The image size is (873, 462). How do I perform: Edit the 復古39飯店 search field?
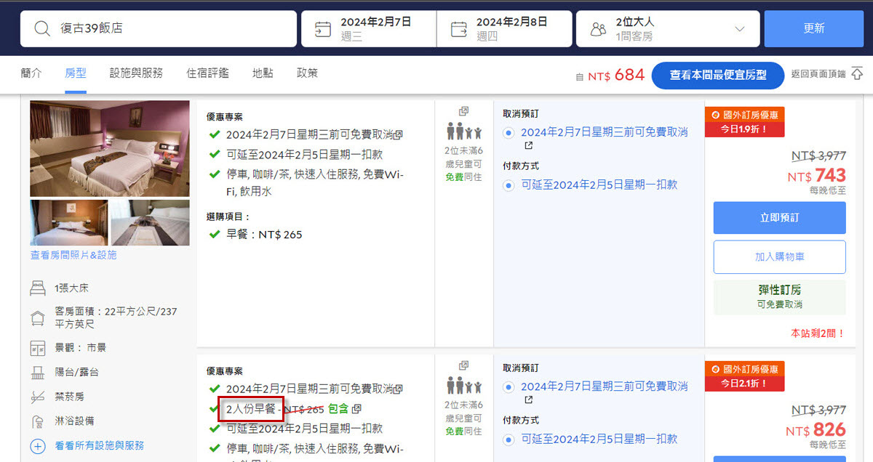159,28
